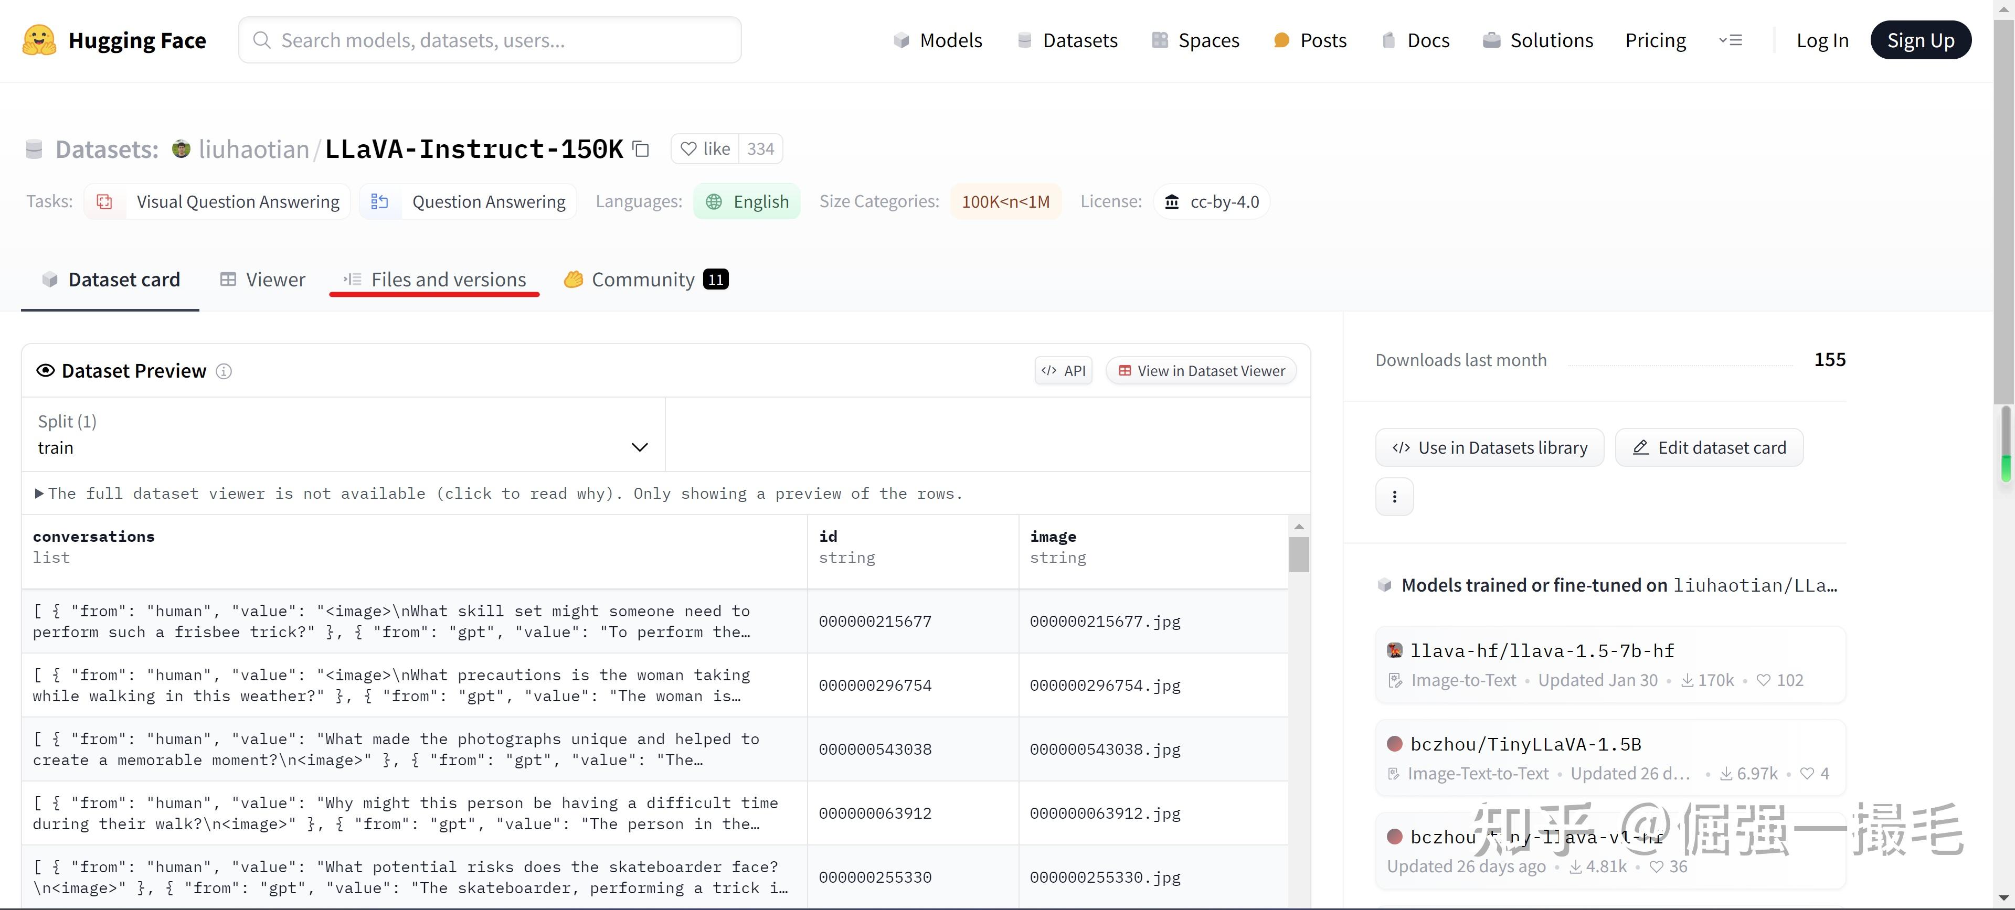Image resolution: width=2015 pixels, height=910 pixels.
Task: Expand the dataset viewer not available note
Action: click(x=499, y=494)
